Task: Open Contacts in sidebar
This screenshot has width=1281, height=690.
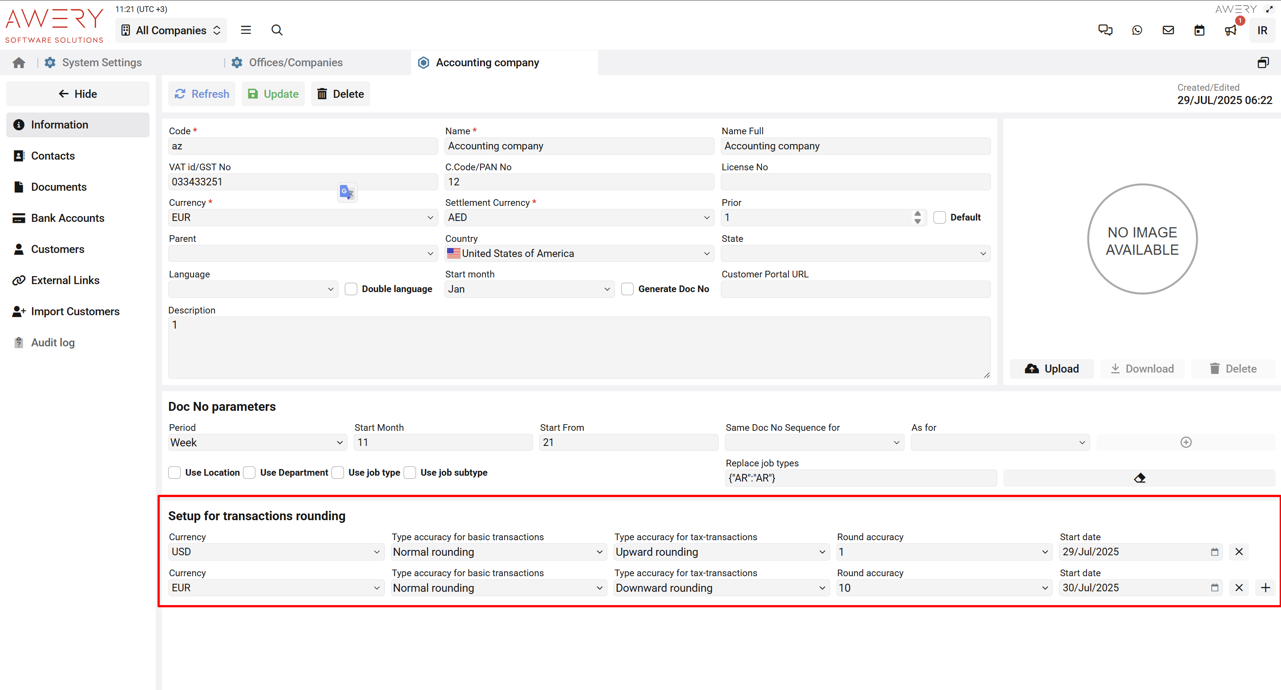Action: (x=77, y=156)
